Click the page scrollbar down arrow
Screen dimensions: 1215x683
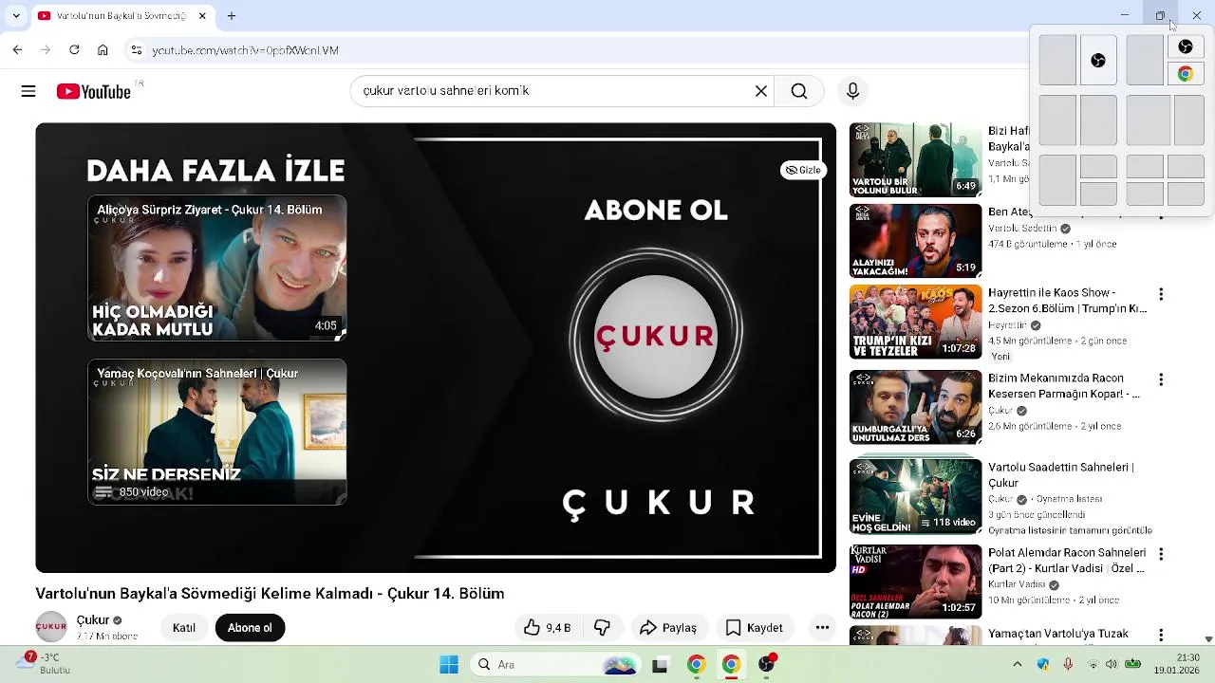(1208, 639)
